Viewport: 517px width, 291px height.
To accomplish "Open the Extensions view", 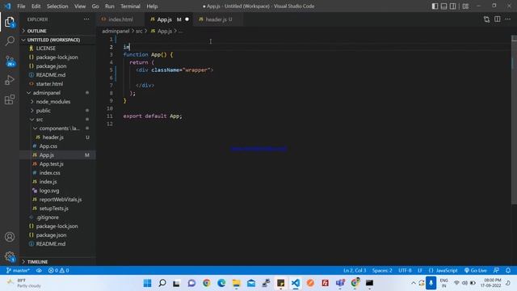I will pyautogui.click(x=10, y=99).
